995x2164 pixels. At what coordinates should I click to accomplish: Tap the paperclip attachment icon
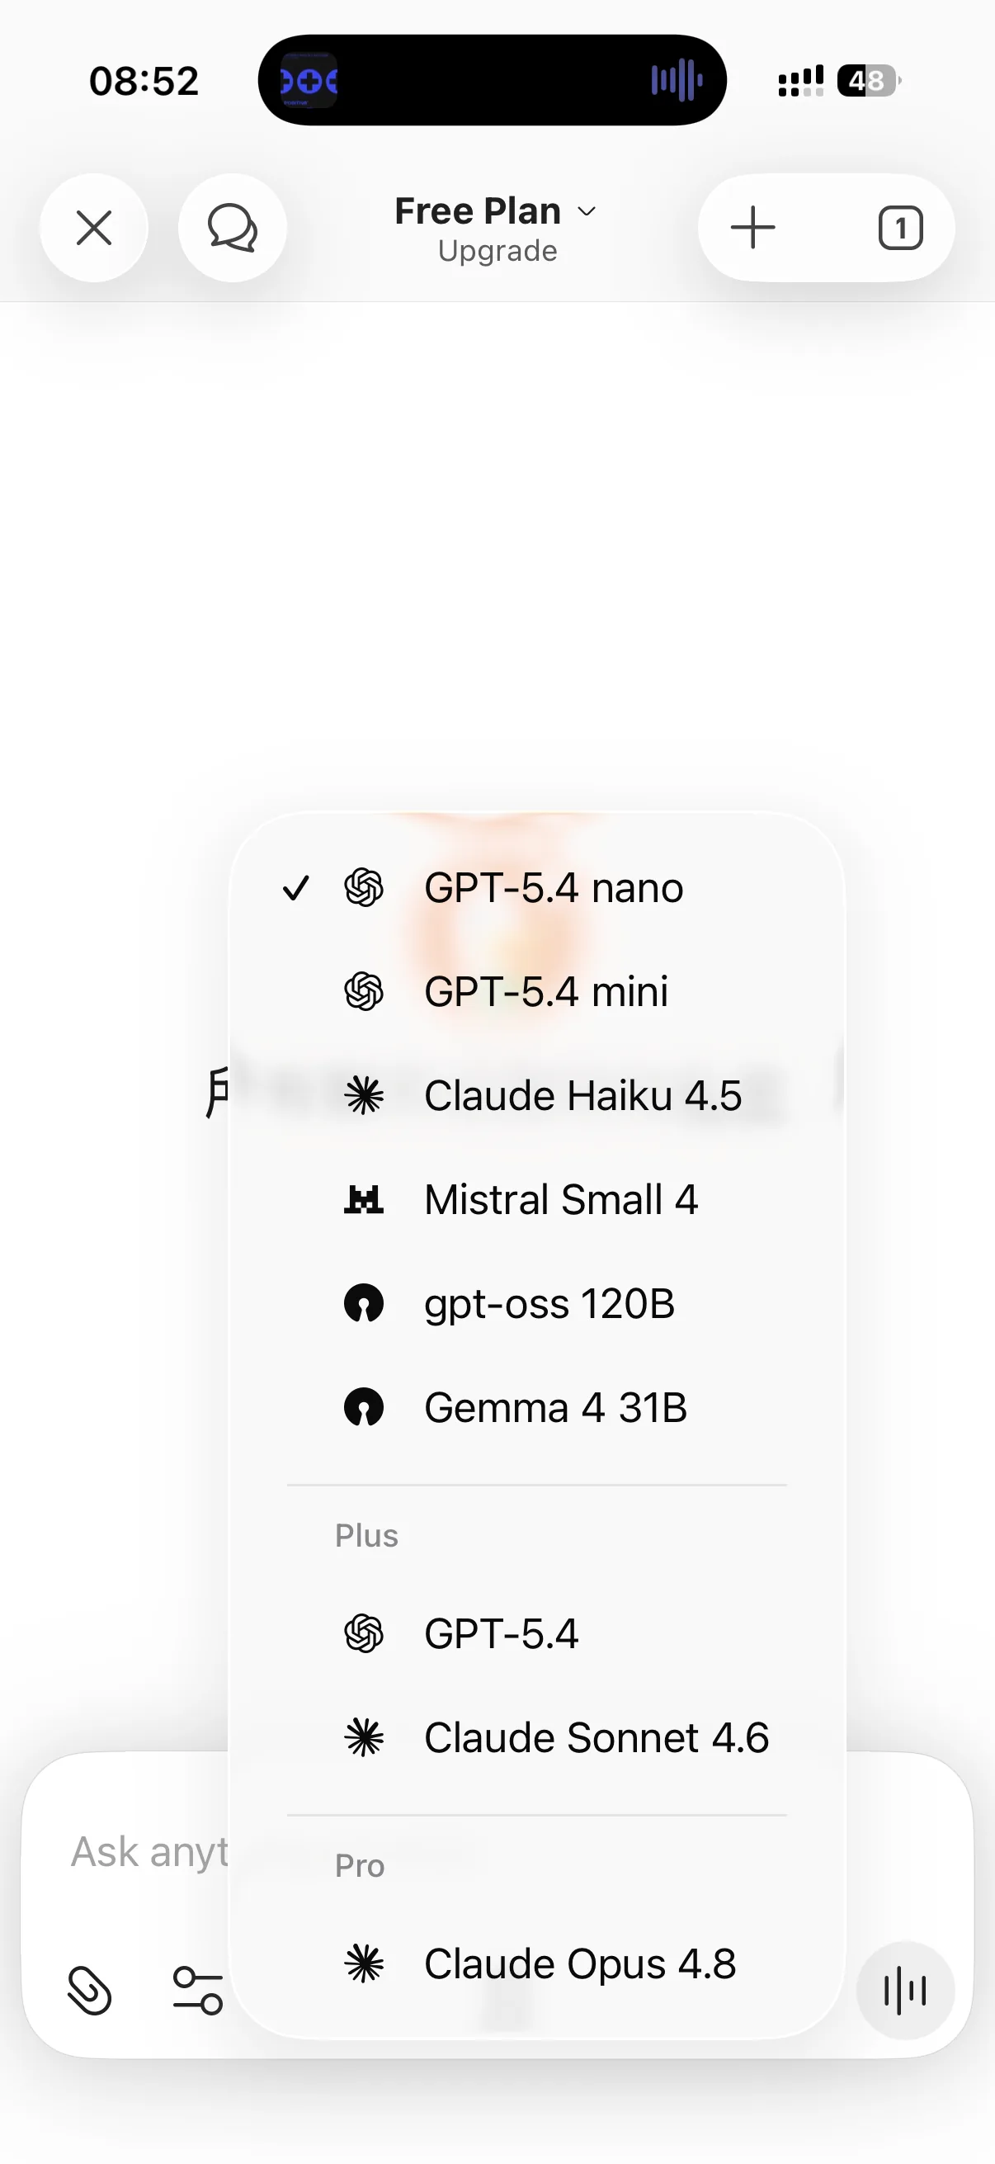(x=89, y=1990)
